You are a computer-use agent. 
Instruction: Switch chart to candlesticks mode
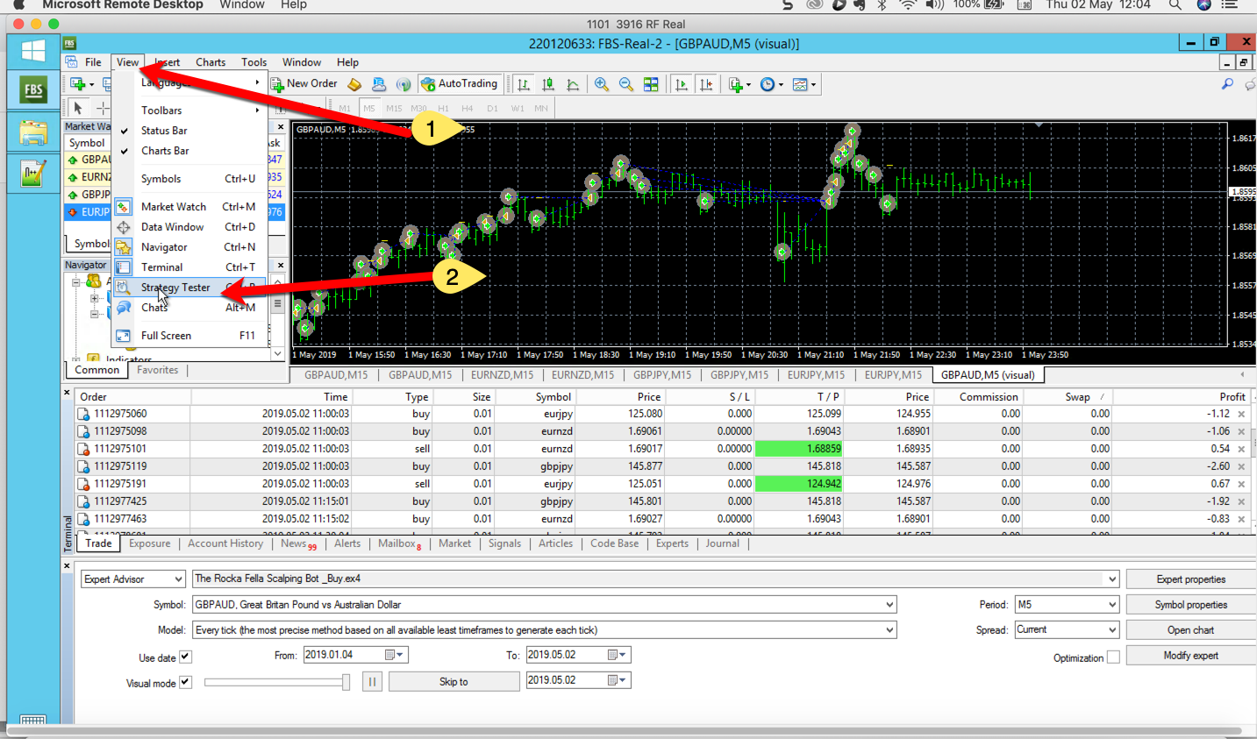548,84
